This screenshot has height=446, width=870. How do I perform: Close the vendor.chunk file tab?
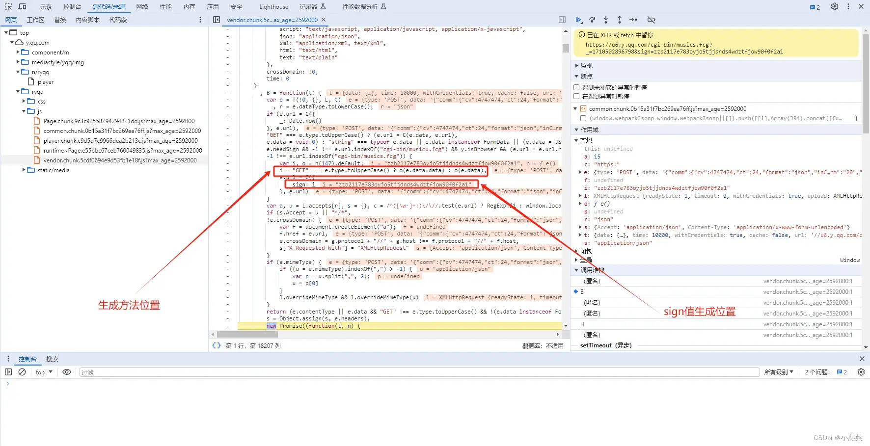coord(323,20)
